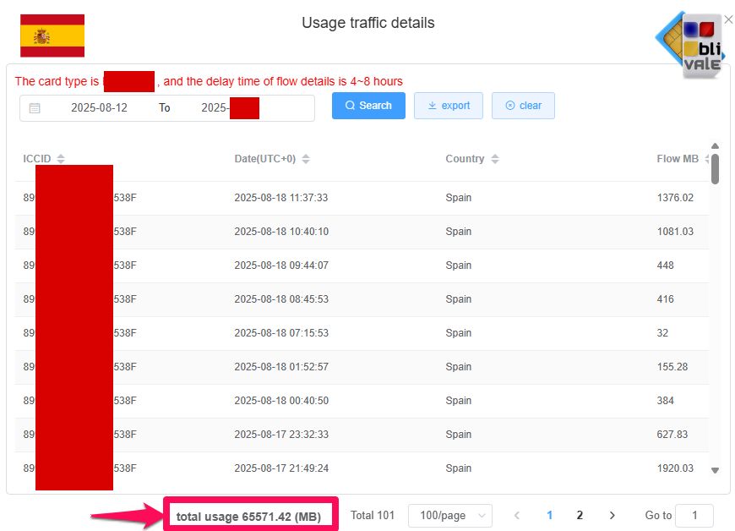Switch to page 2 of results
The image size is (735, 531).
coord(580,515)
